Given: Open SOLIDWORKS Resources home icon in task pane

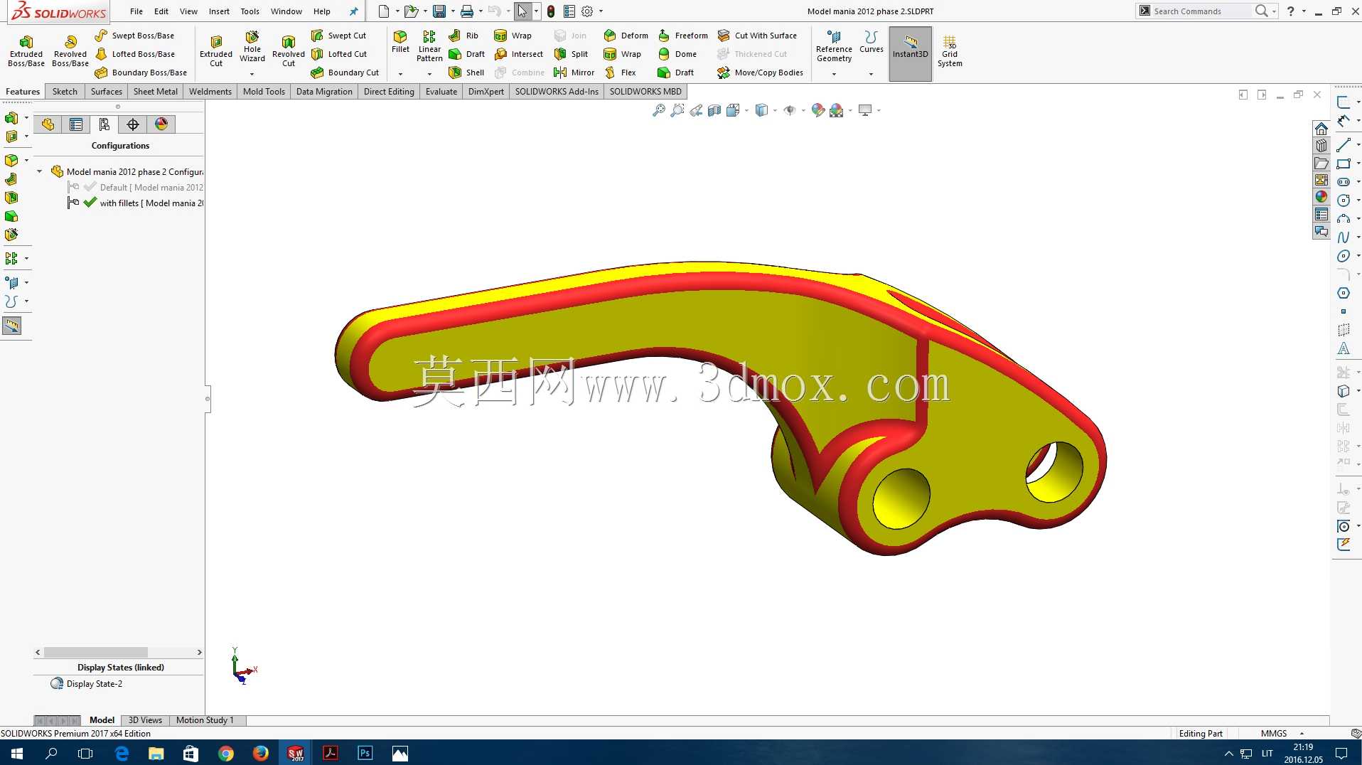Looking at the screenshot, I should [x=1321, y=129].
